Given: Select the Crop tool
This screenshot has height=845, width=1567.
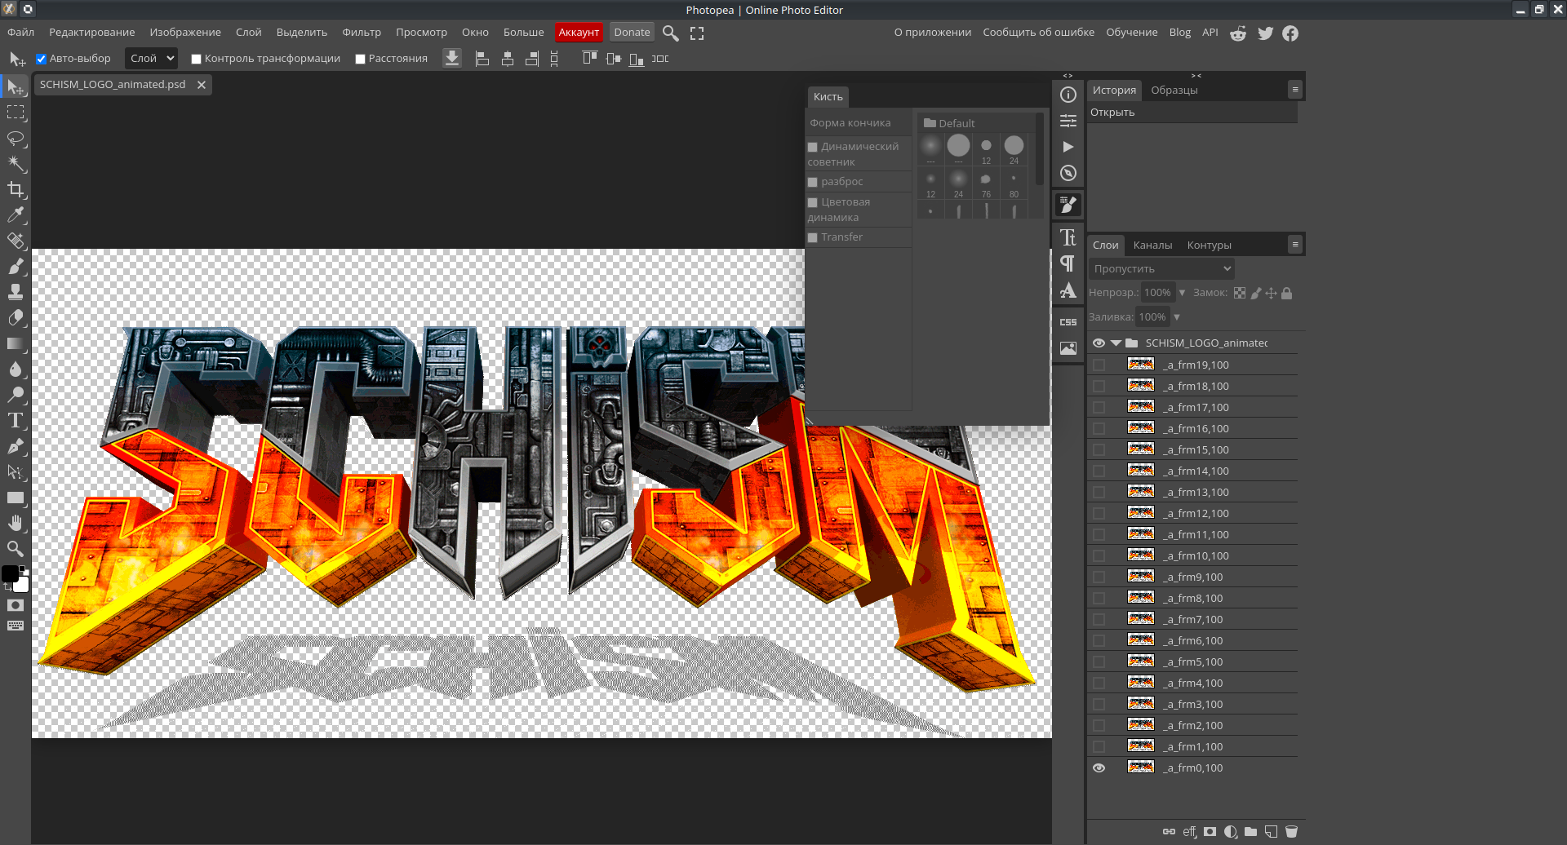Looking at the screenshot, I should point(16,190).
